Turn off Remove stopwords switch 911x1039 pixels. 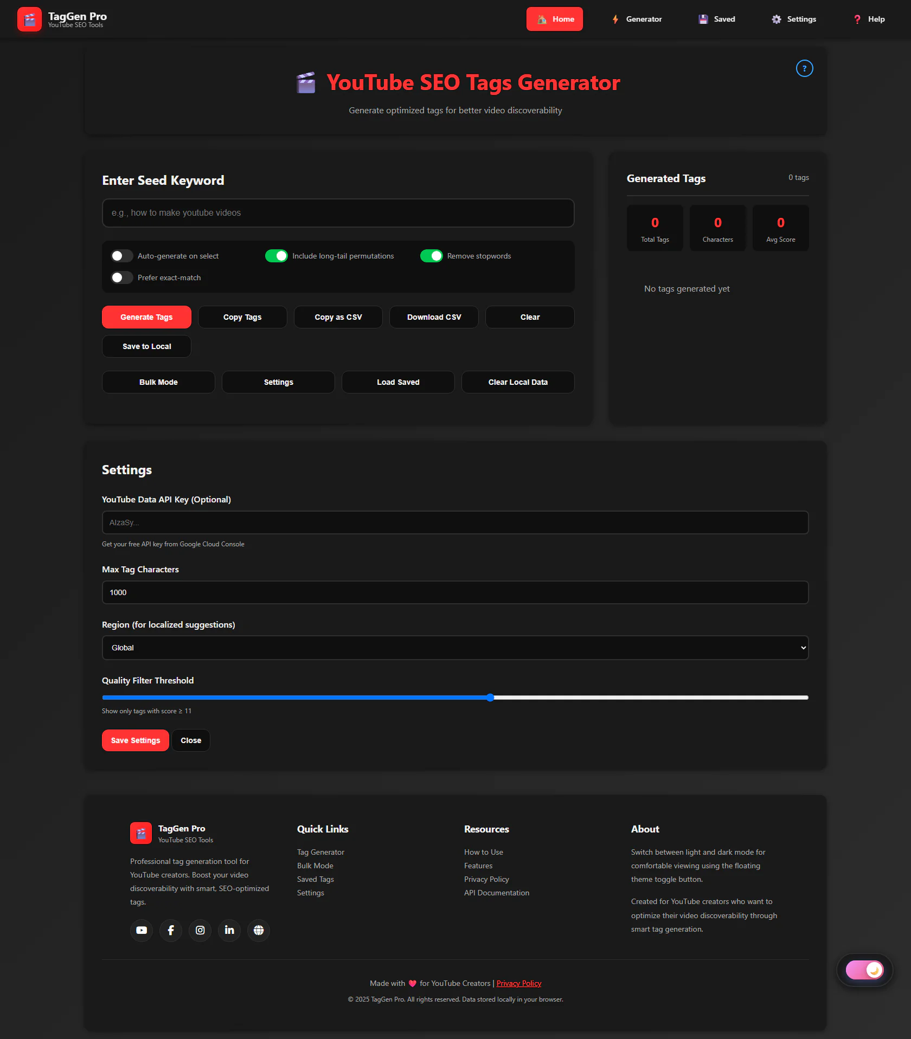click(432, 256)
